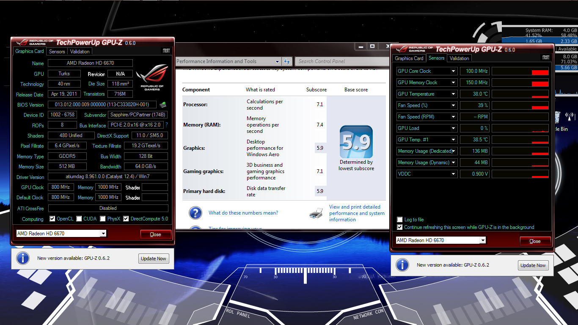Open 'View and print detailed performance' link

click(x=357, y=213)
